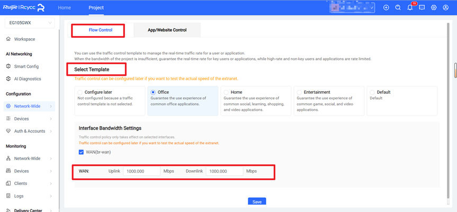Expand Auth & Accounts in sidebar
Image resolution: width=457 pixels, height=212 pixels.
coord(29,131)
